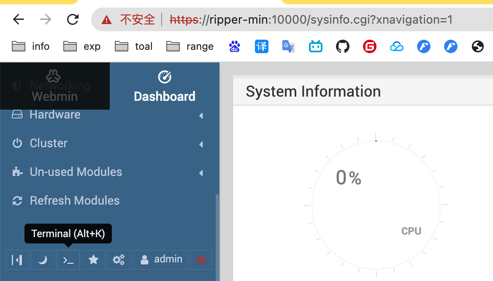
Task: Switch to the Webmin tab
Action: (55, 86)
